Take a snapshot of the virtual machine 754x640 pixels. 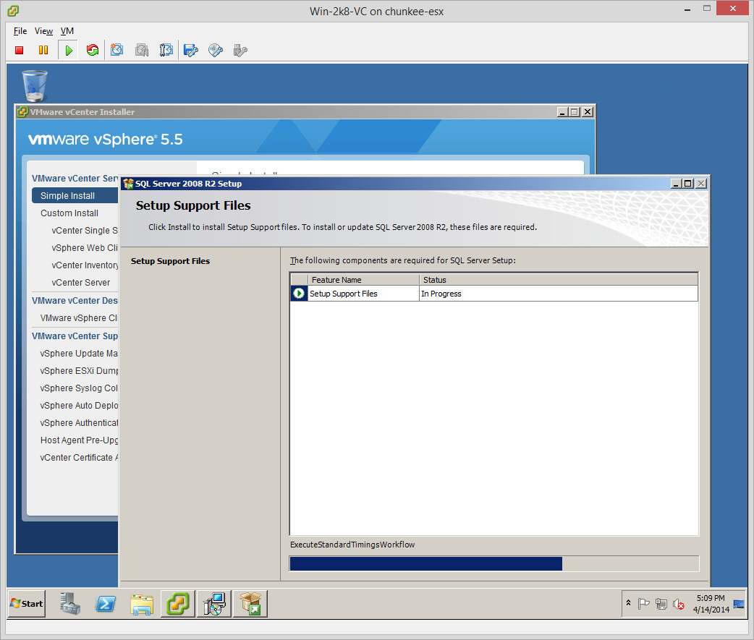point(117,50)
